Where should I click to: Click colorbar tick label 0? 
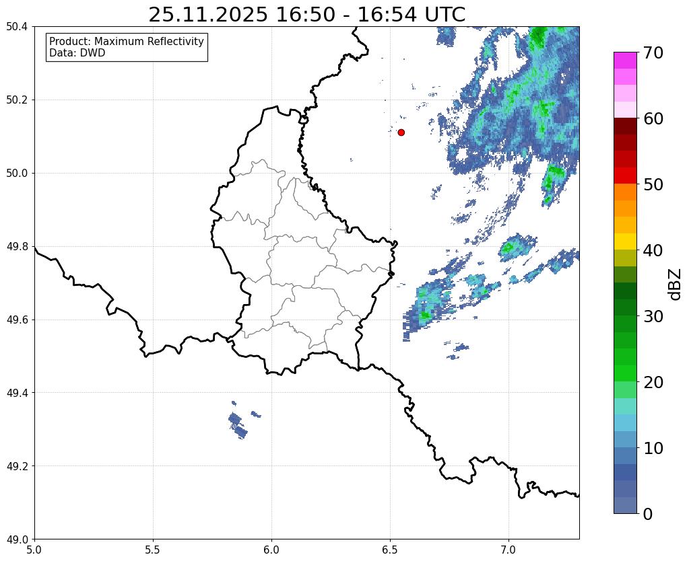tap(648, 514)
